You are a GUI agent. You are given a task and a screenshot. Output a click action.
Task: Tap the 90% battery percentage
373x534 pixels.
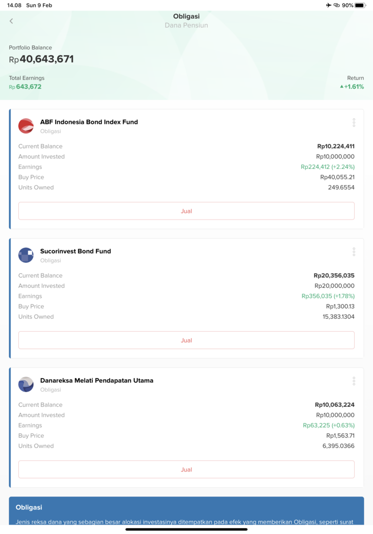pyautogui.click(x=347, y=5)
